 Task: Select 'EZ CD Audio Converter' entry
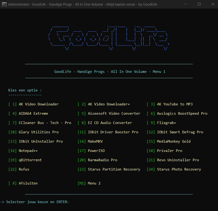105,123
